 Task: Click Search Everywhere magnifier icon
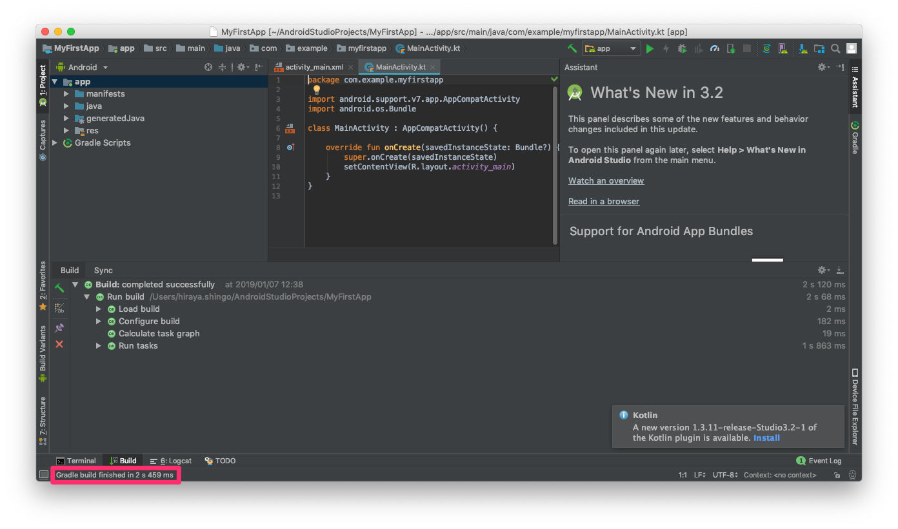(835, 48)
